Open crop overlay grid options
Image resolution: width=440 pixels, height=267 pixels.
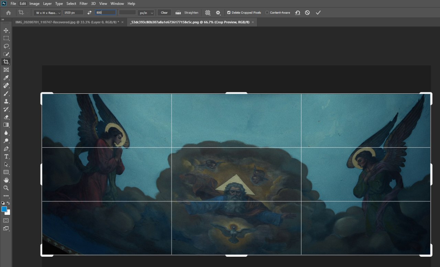coord(208,13)
